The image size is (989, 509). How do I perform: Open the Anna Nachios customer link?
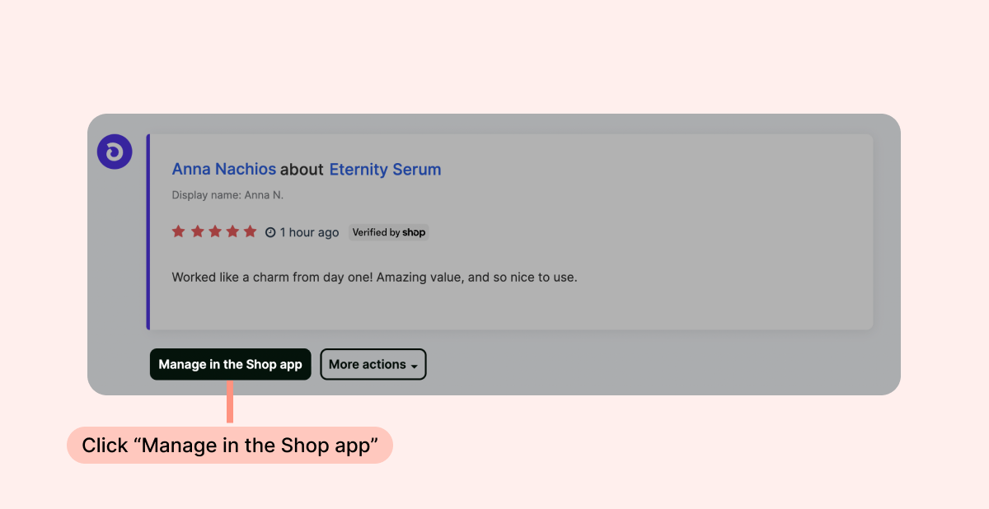point(223,170)
